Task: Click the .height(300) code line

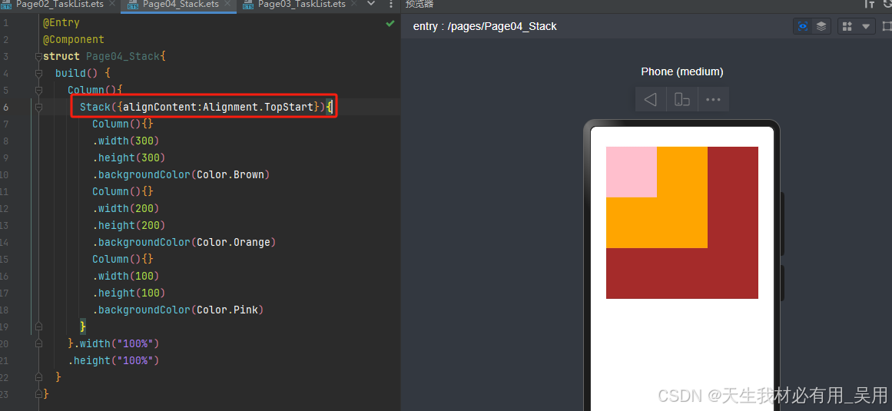Action: 129,157
